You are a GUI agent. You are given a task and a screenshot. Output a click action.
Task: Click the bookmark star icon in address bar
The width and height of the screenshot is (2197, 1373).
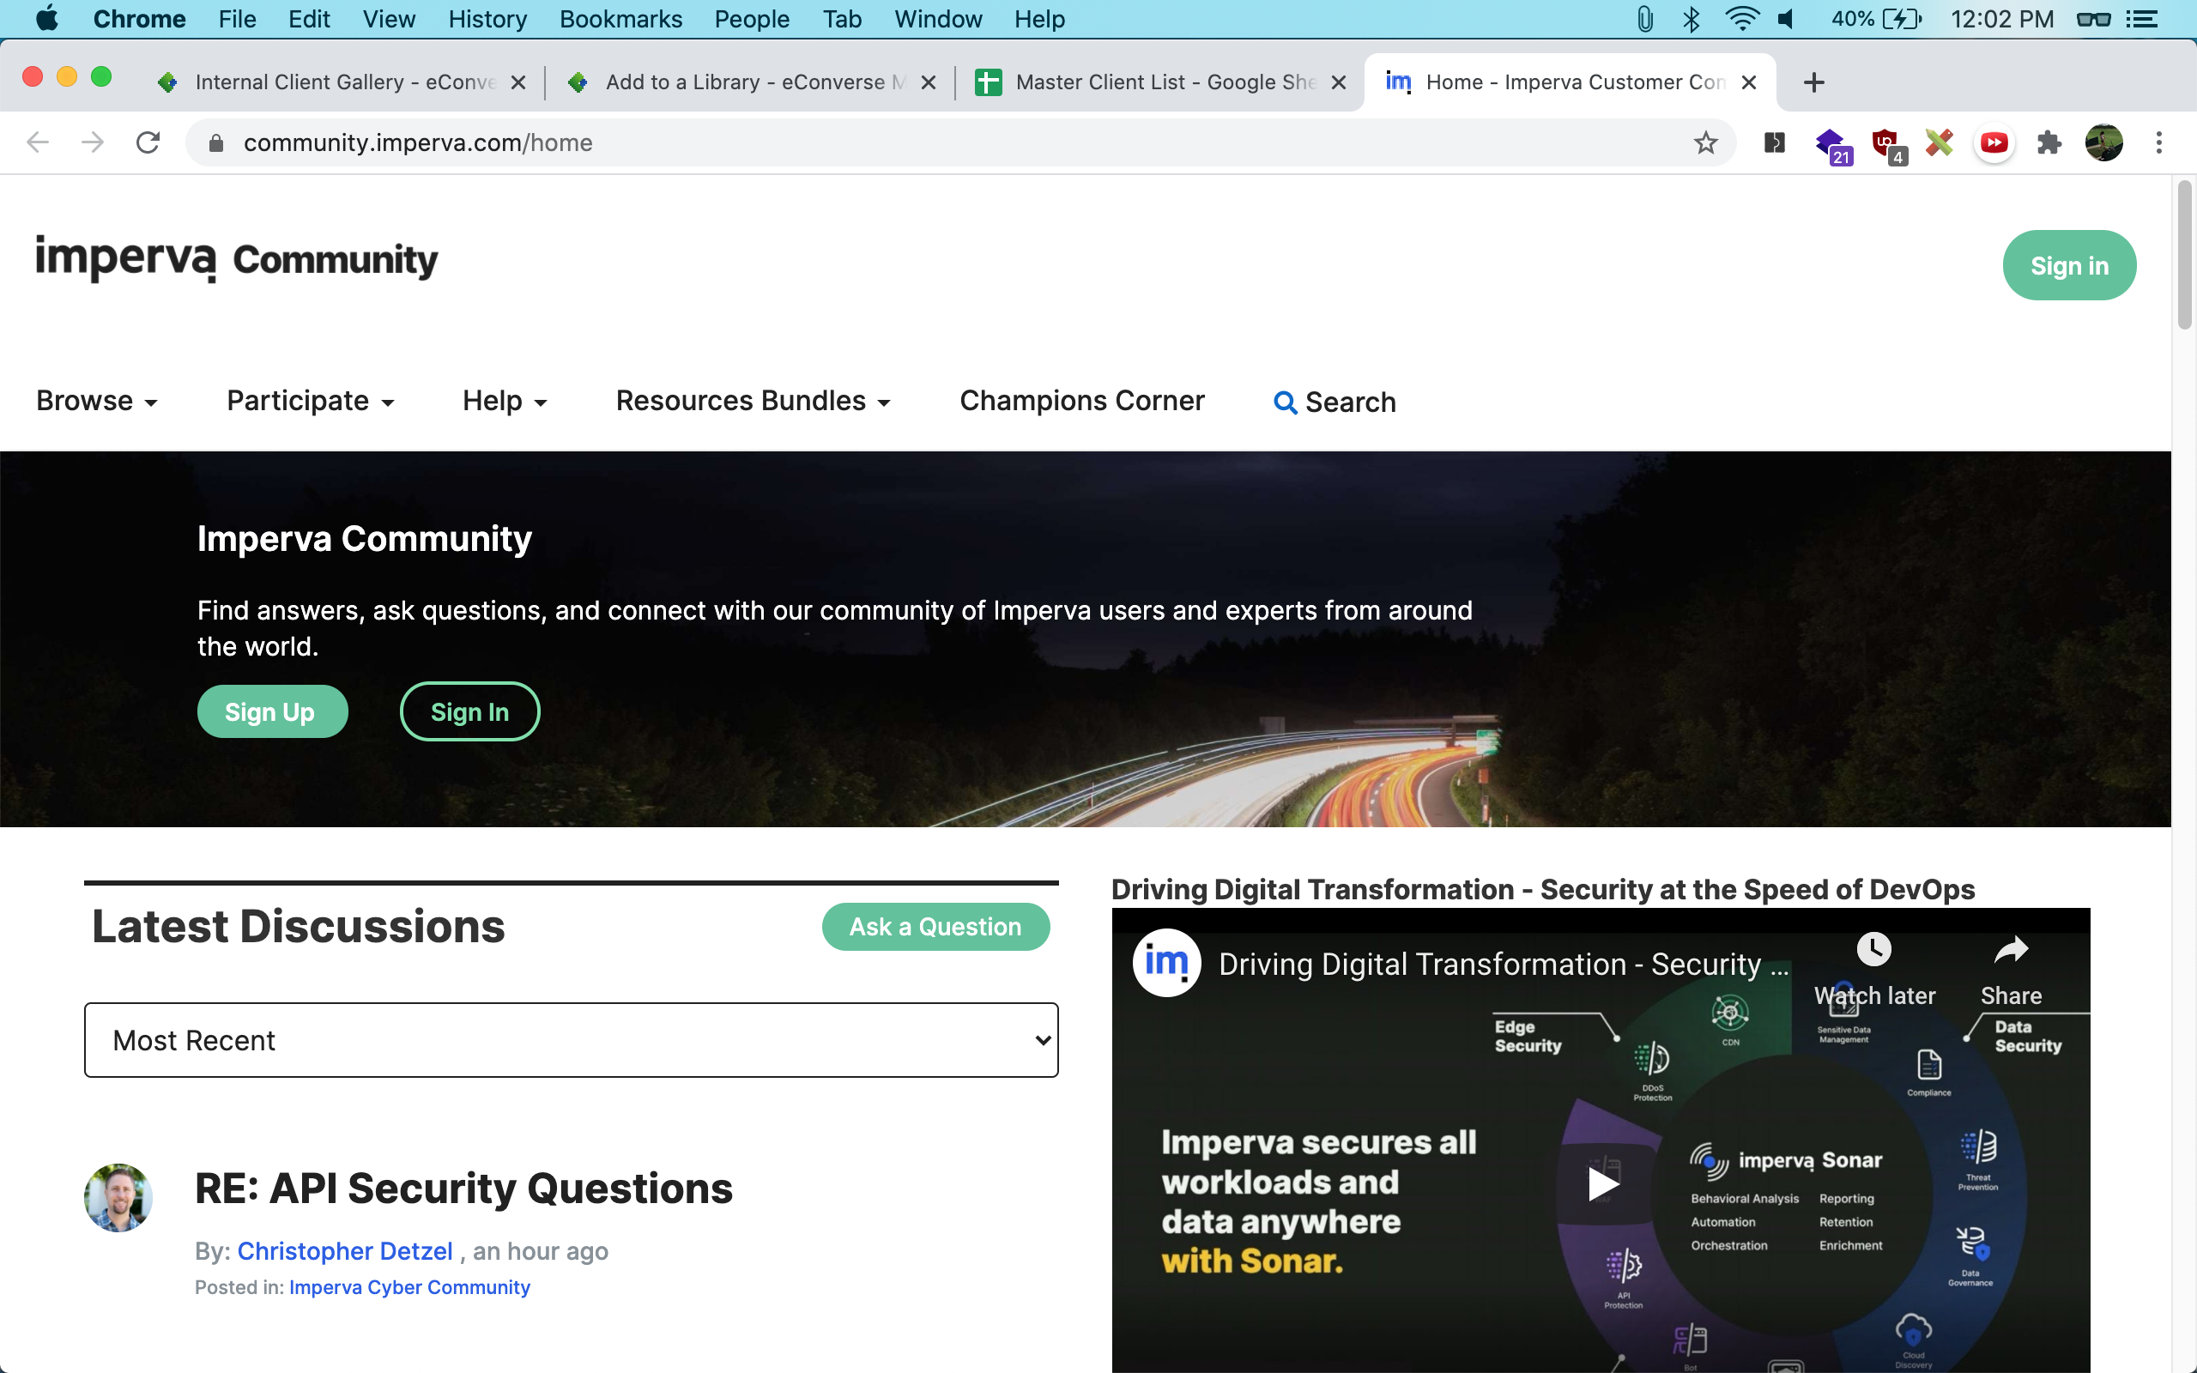pyautogui.click(x=1705, y=142)
